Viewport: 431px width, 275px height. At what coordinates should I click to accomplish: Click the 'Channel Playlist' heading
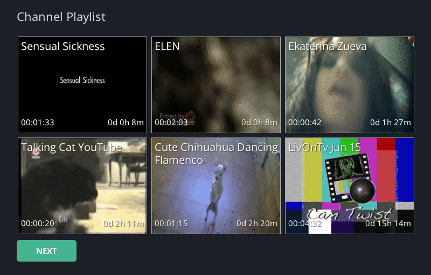click(61, 17)
